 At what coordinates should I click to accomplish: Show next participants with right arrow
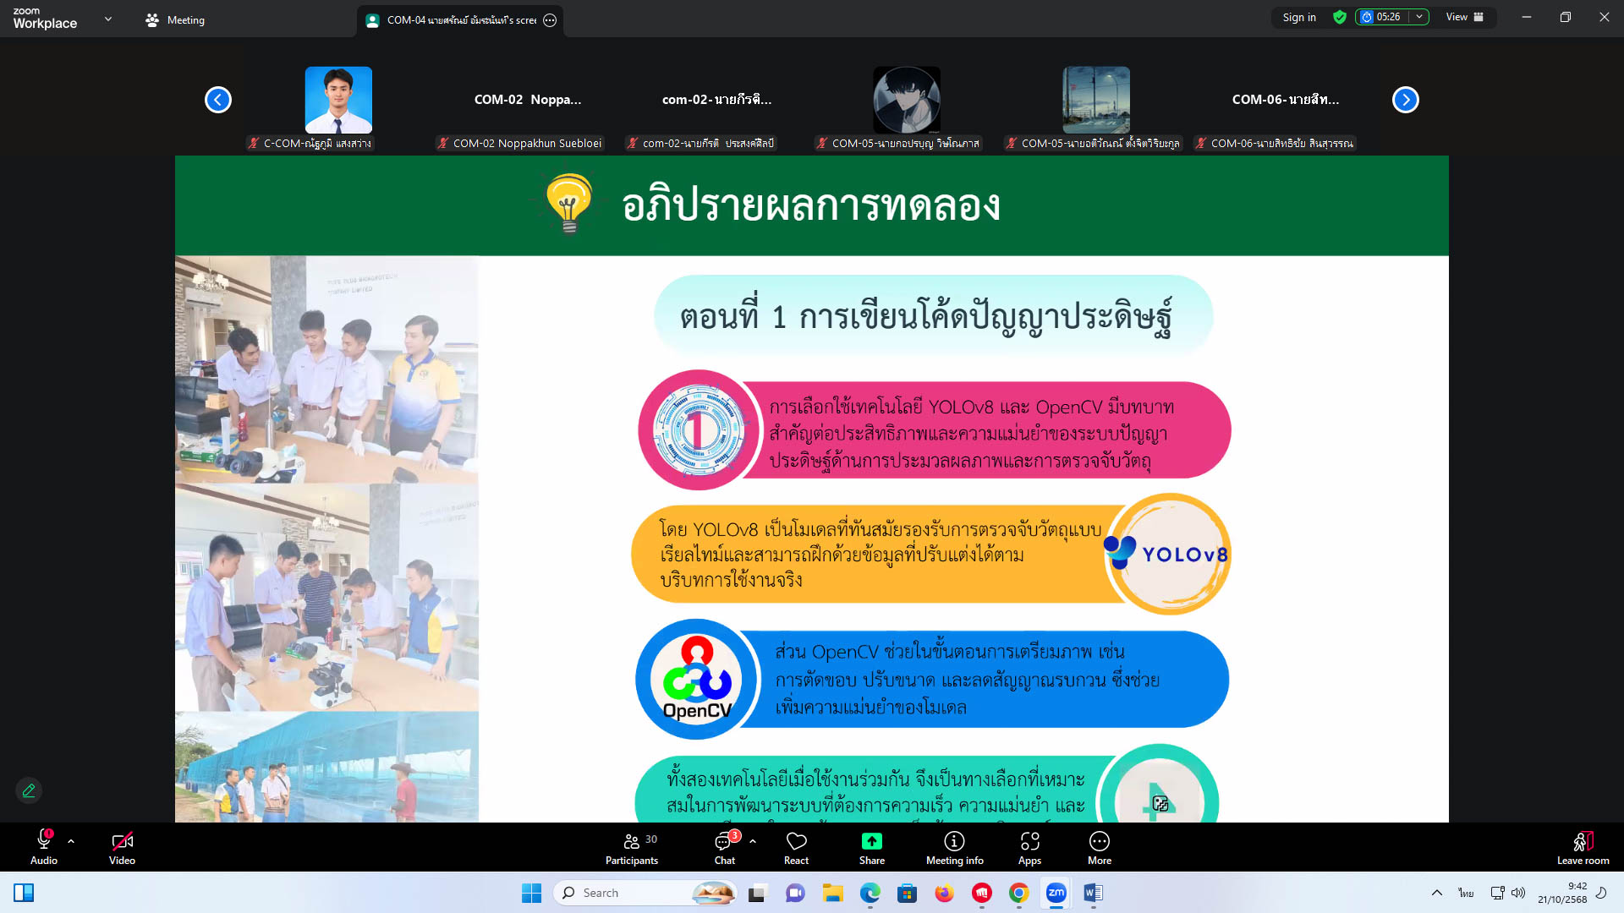click(1405, 100)
